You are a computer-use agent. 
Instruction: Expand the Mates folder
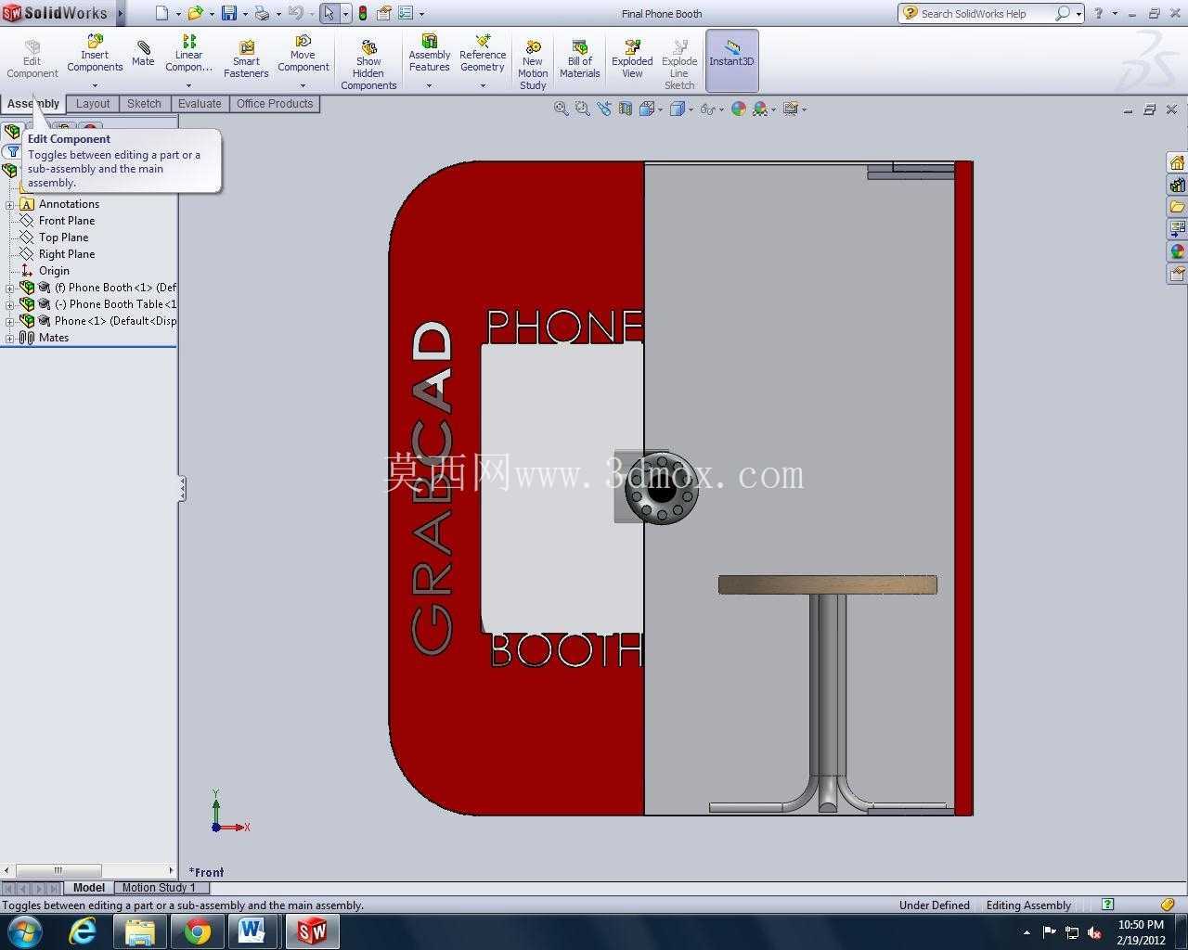[x=10, y=338]
